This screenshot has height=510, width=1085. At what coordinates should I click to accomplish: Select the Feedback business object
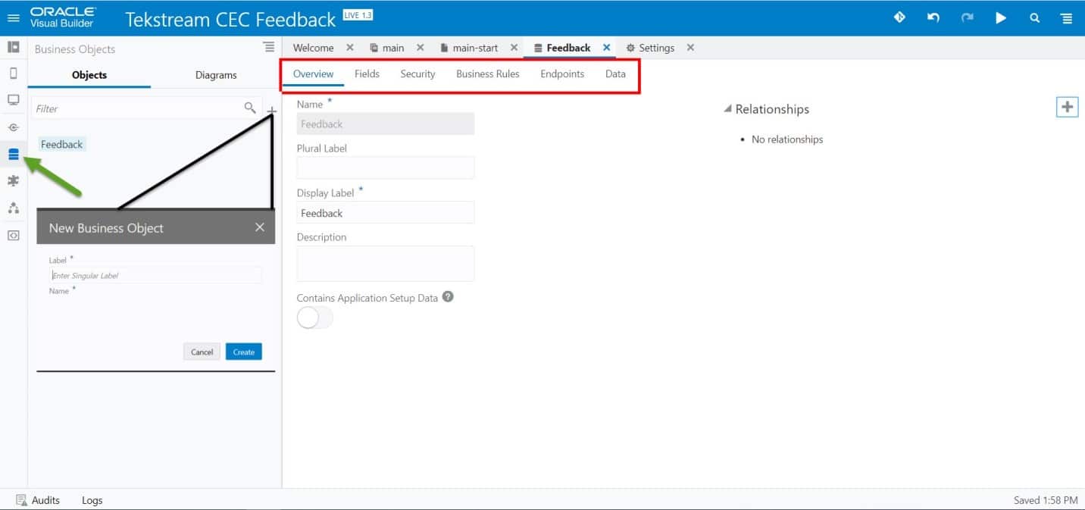[x=62, y=144]
